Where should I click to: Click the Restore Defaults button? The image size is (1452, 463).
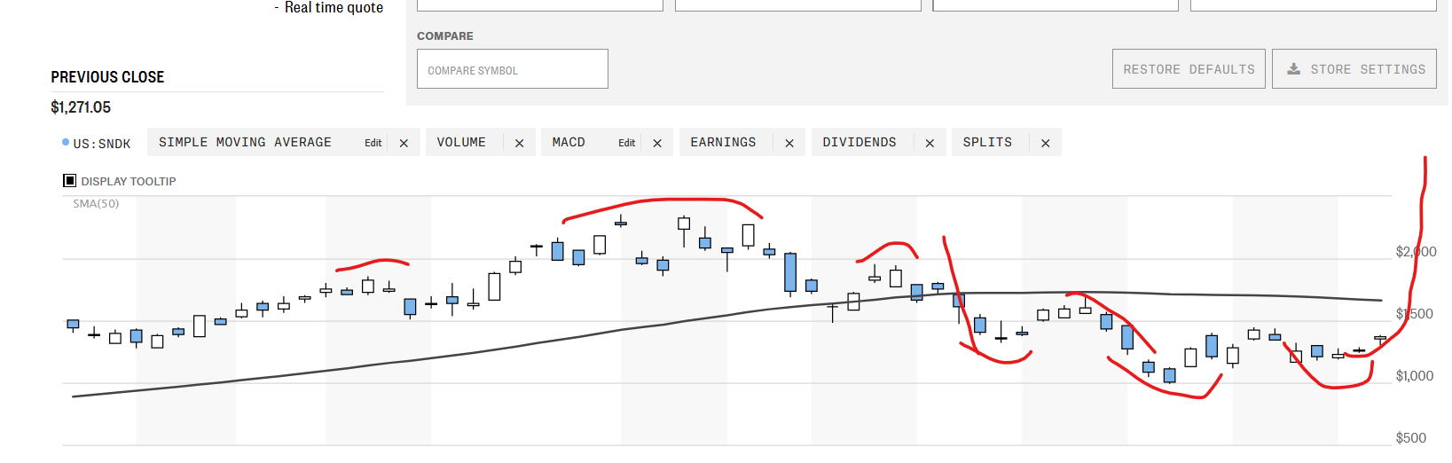(1189, 68)
